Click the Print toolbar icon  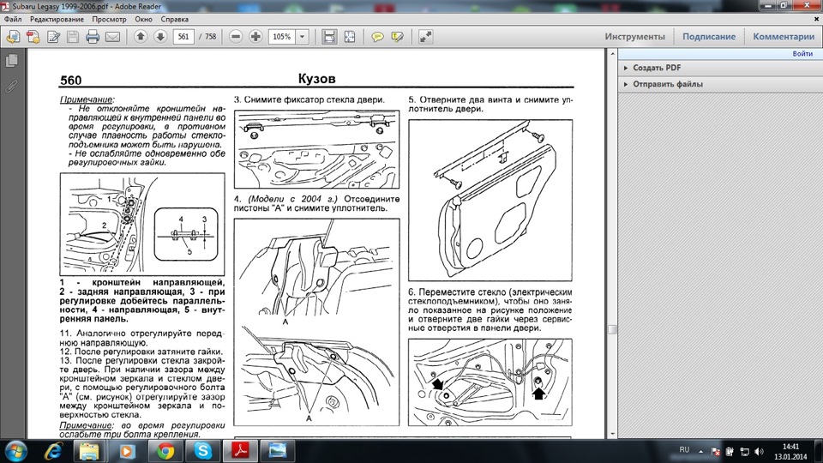pos(93,37)
